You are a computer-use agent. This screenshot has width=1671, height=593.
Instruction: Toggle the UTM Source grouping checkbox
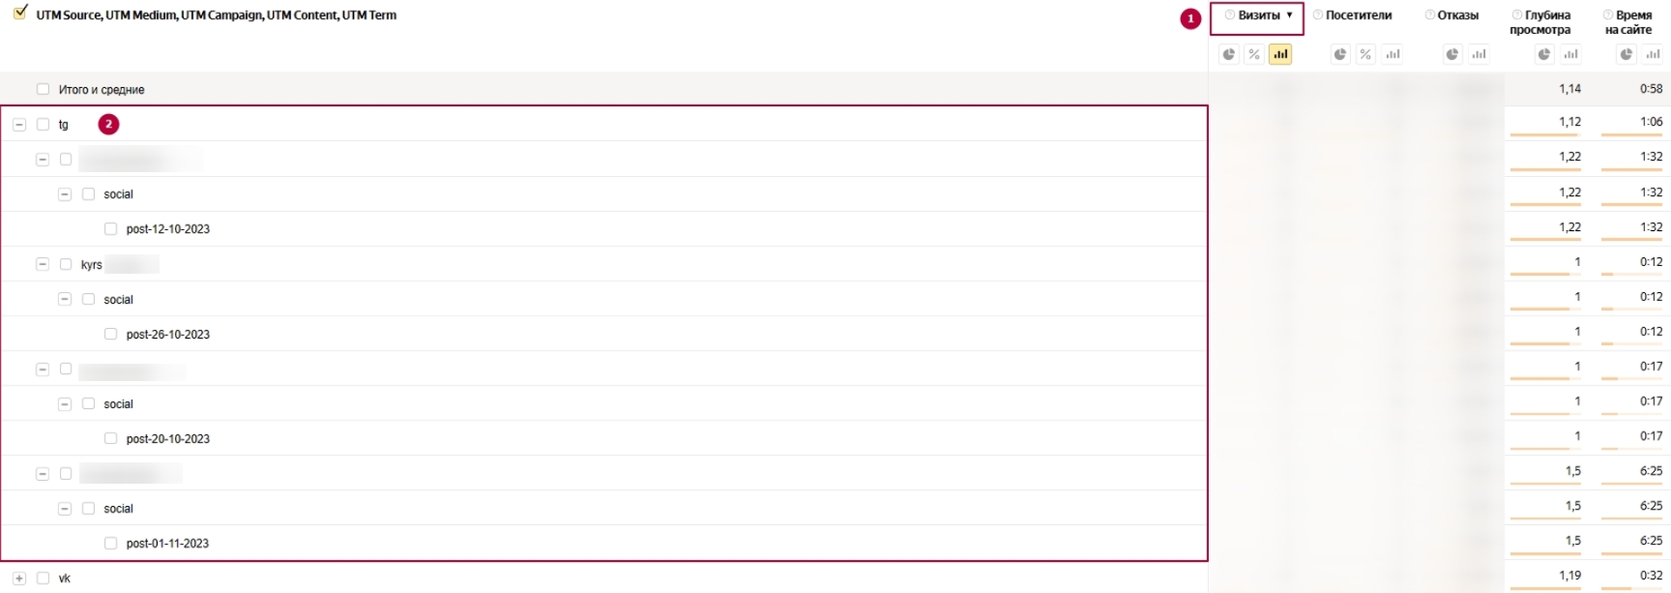pyautogui.click(x=20, y=13)
